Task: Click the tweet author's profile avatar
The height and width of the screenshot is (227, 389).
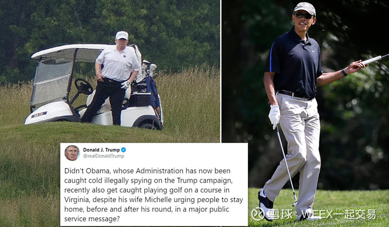Action: tap(72, 153)
